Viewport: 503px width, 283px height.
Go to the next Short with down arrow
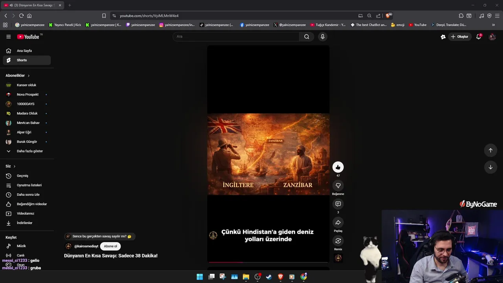[490, 167]
